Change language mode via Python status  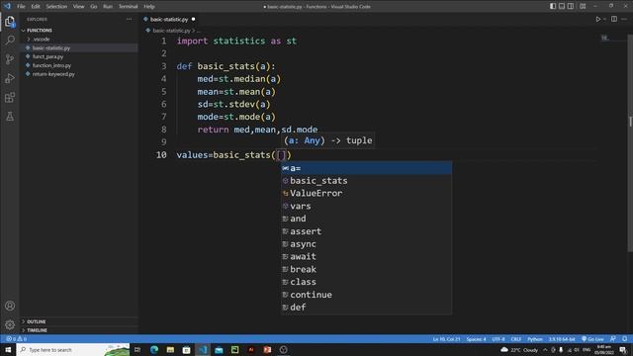535,339
